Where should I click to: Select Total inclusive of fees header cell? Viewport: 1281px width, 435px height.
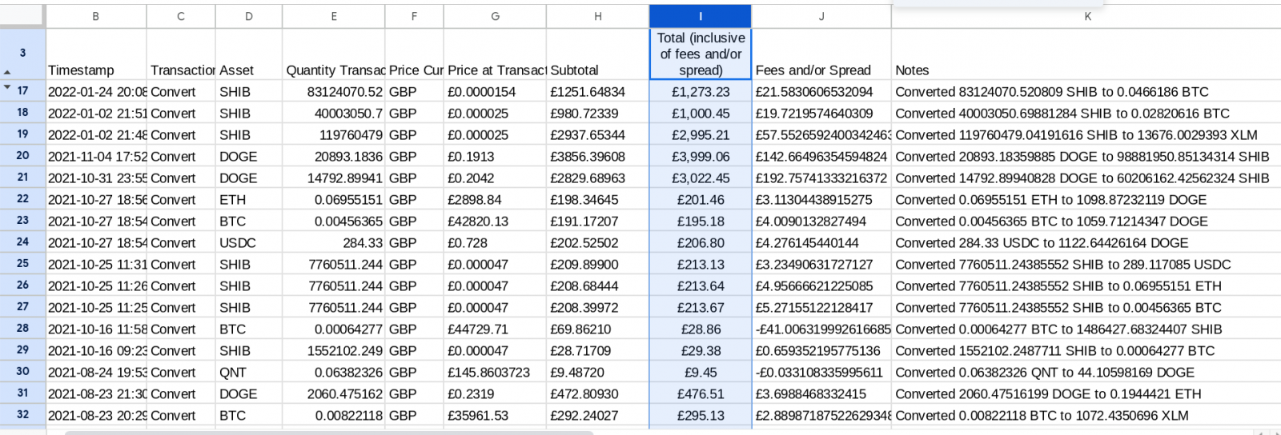701,54
